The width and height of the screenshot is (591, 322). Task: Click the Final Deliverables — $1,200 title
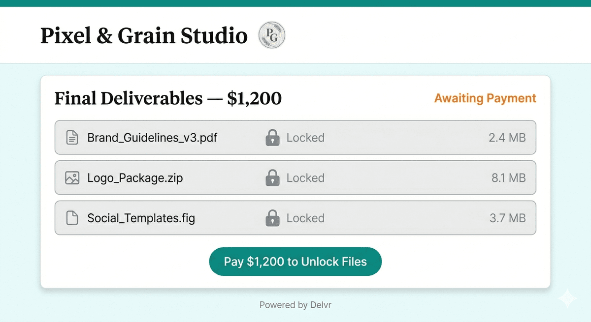pyautogui.click(x=168, y=98)
